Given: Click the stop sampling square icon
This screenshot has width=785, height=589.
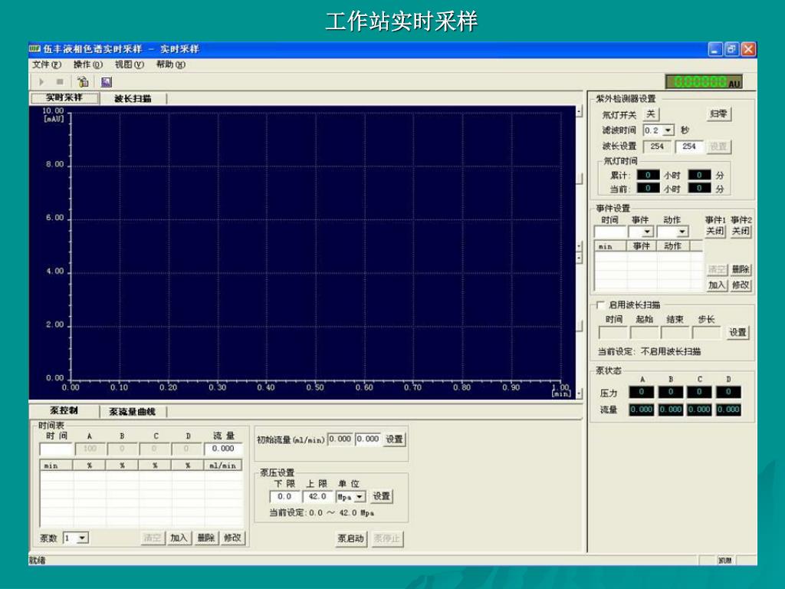Looking at the screenshot, I should click(60, 81).
